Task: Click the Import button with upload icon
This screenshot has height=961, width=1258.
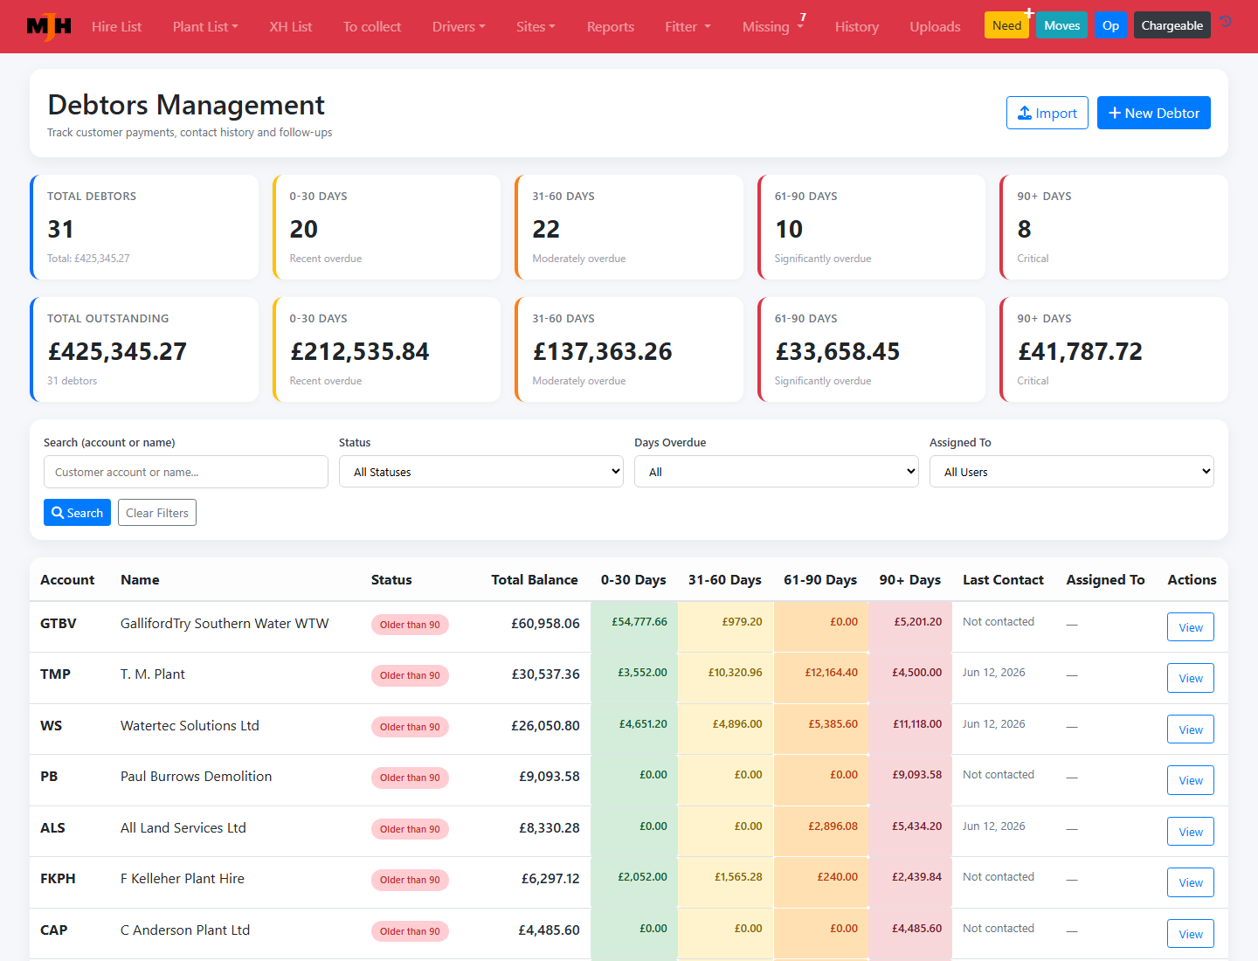Action: pyautogui.click(x=1047, y=113)
